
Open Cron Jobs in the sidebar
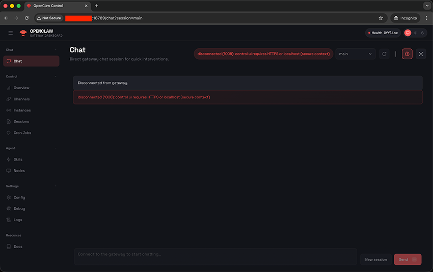(x=22, y=133)
